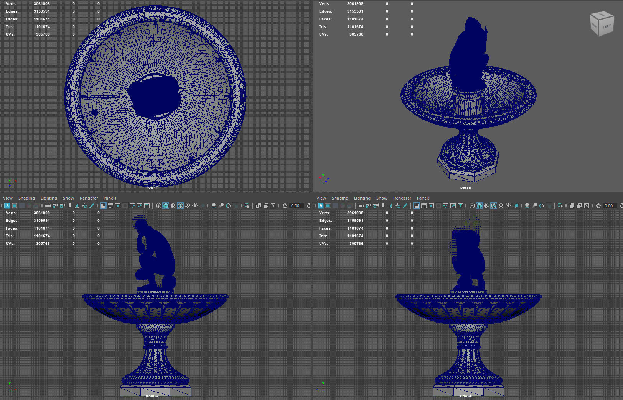Click Lock Camera icon in side panel toolbar
The width and height of the screenshot is (623, 400).
[x=368, y=206]
